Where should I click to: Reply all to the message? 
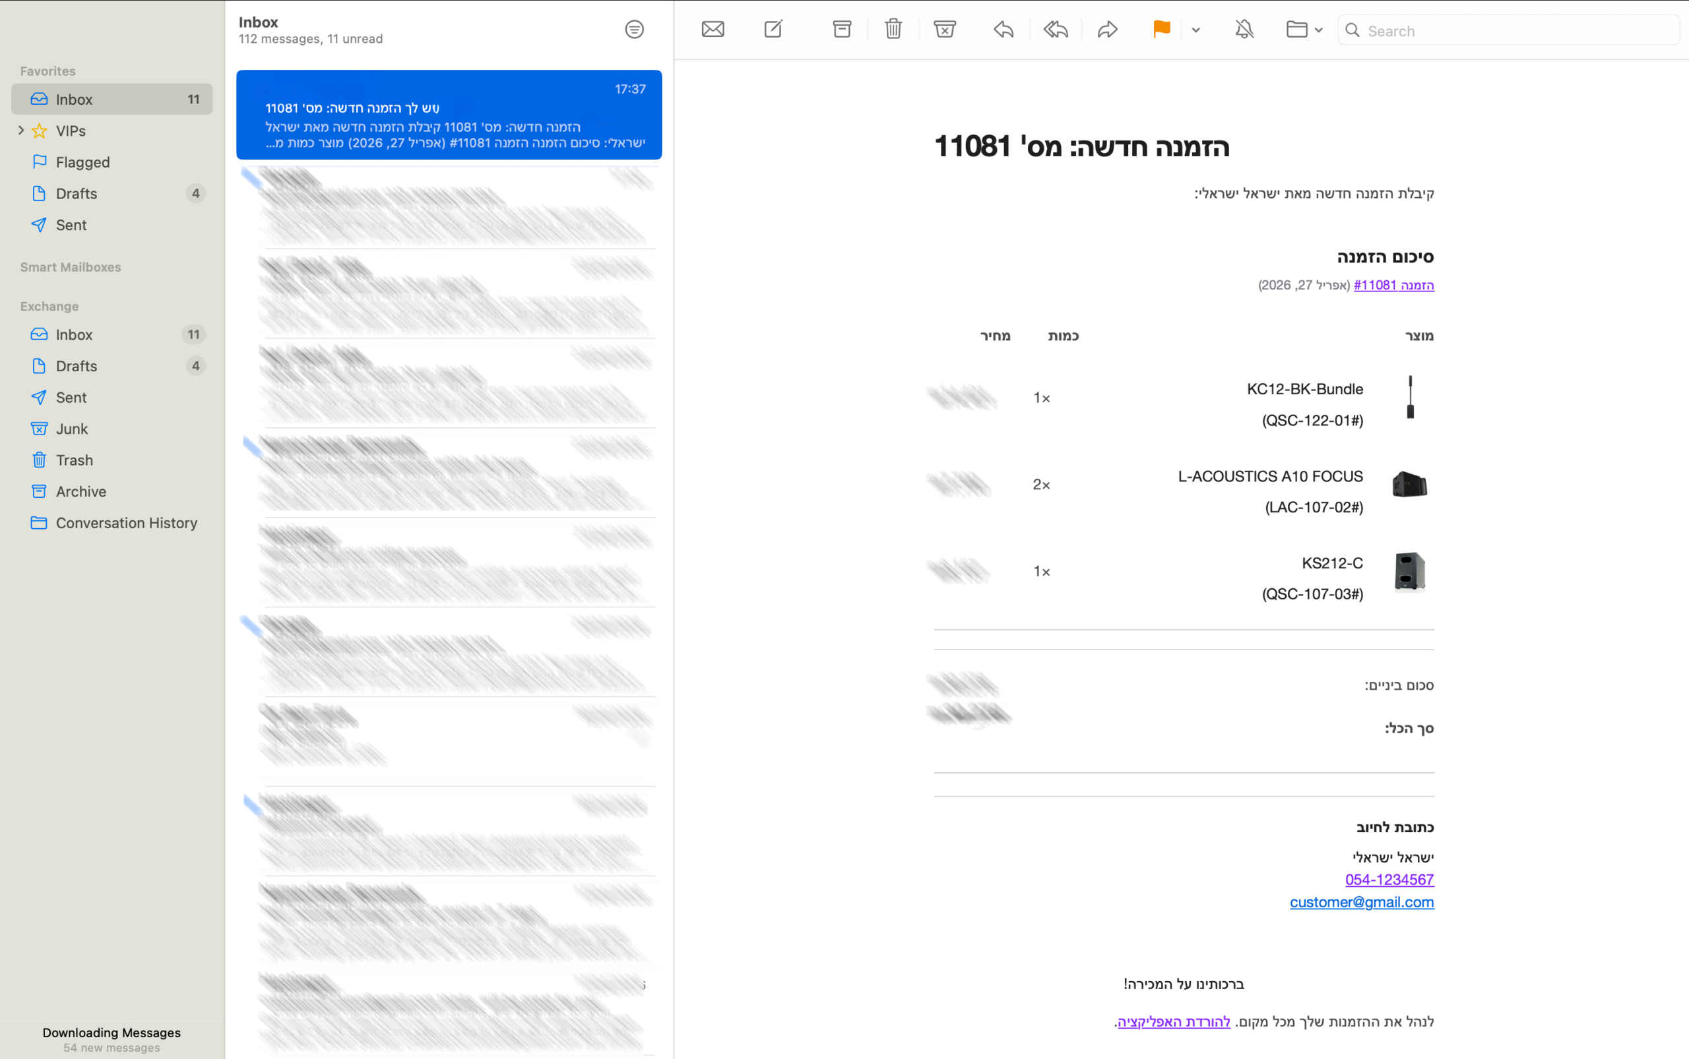coord(1056,30)
